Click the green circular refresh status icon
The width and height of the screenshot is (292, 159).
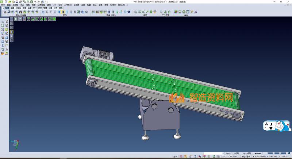214,156
